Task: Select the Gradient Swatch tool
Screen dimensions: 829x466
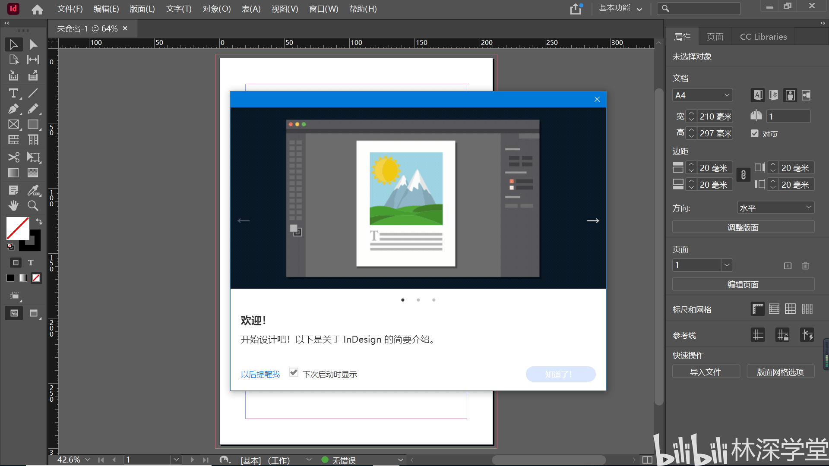Action: point(13,173)
